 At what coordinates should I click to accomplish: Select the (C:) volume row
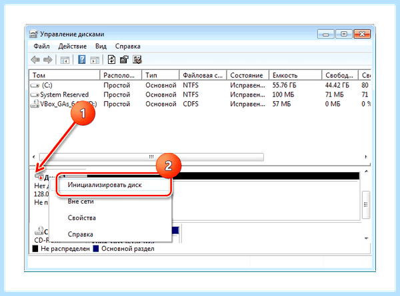pyautogui.click(x=200, y=85)
